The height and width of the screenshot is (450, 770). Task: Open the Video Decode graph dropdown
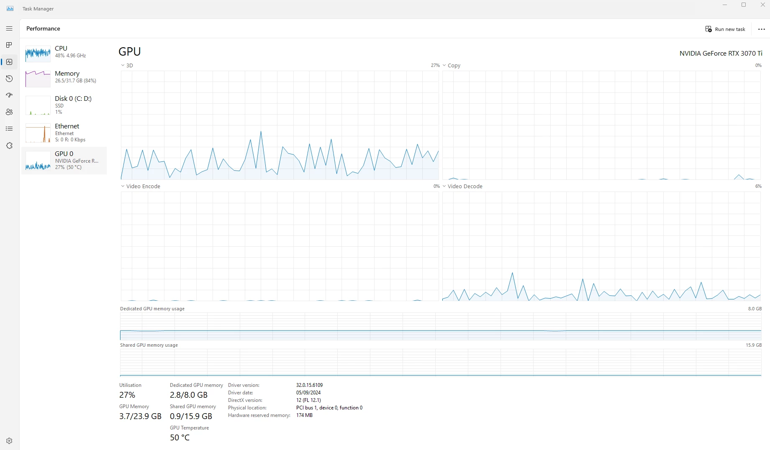[462, 187]
